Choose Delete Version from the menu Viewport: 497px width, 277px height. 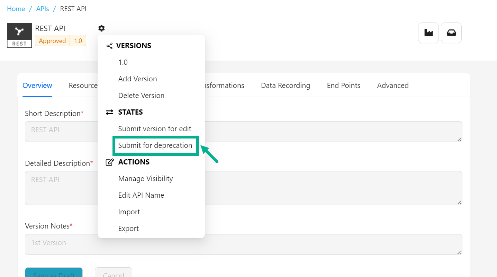coord(141,96)
